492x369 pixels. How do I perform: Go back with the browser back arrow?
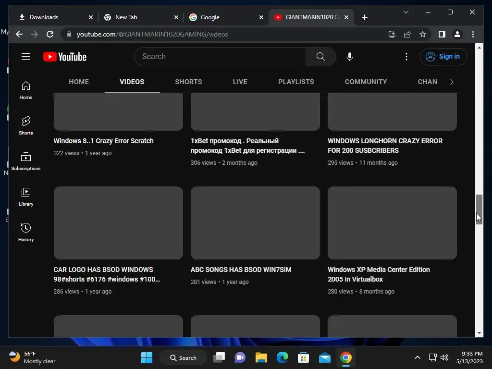click(x=19, y=34)
